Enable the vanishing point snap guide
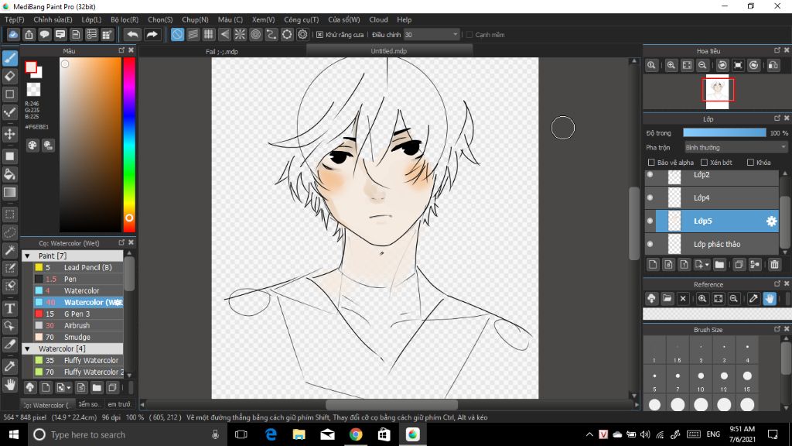 click(224, 34)
